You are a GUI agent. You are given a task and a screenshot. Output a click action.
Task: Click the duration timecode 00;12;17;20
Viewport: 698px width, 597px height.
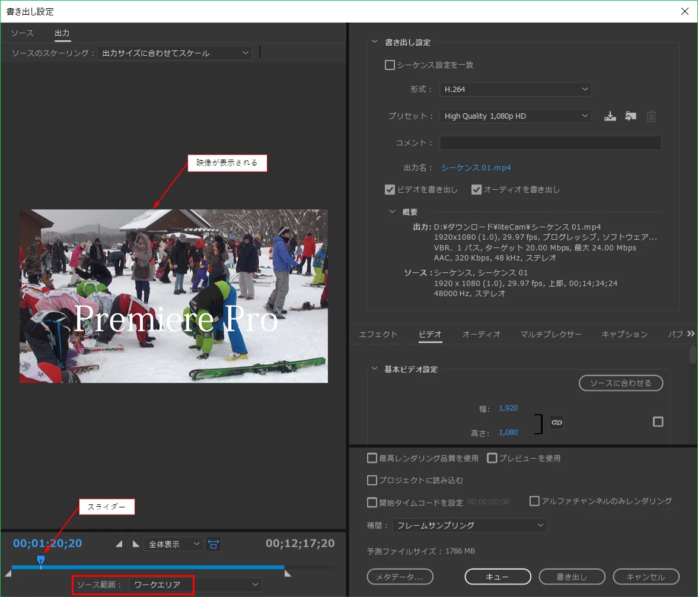tap(300, 543)
